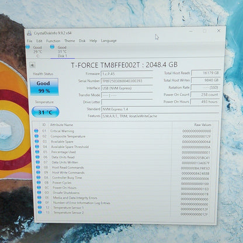243x243 pixels.
Task: Open the Language menu
Action: pos(109,41)
